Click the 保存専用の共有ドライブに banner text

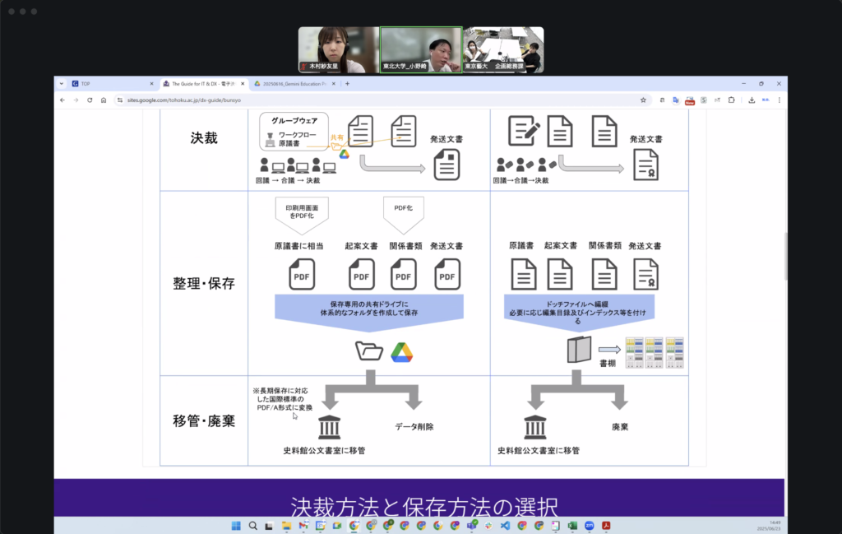tap(369, 309)
